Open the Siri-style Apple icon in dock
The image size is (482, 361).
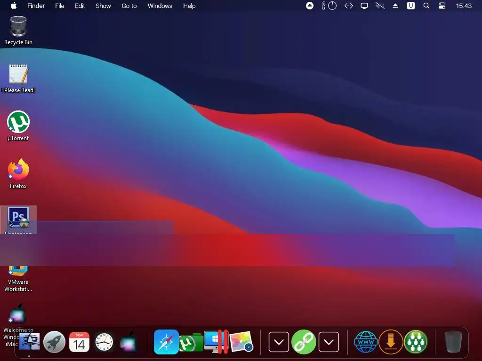click(x=129, y=342)
